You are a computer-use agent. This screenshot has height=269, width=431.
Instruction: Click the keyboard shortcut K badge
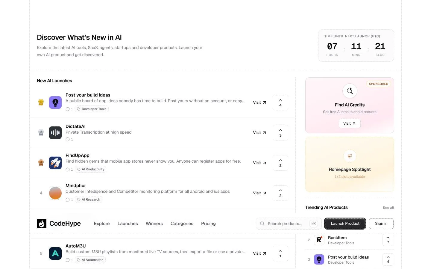point(313,224)
